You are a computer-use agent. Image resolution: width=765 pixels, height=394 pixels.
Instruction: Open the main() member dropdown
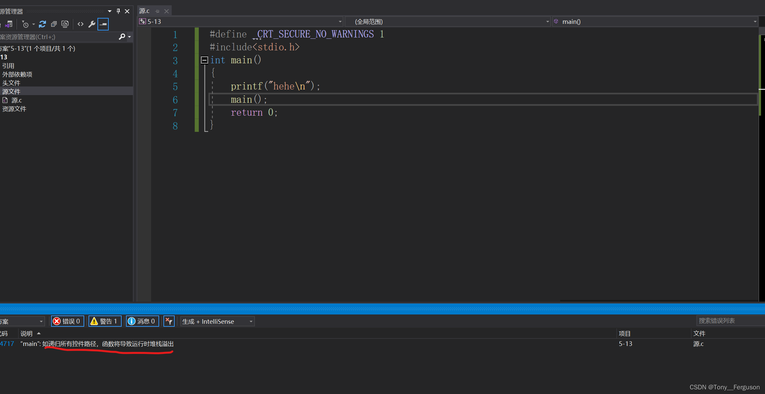[655, 22]
